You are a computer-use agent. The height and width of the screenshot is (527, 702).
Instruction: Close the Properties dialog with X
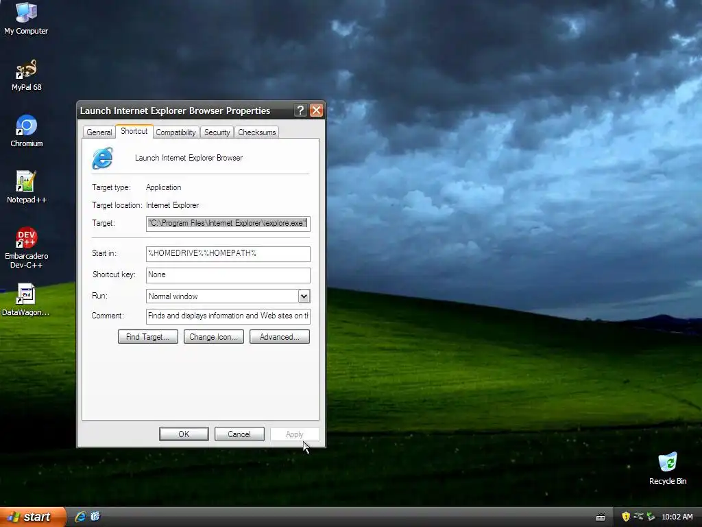pos(316,110)
